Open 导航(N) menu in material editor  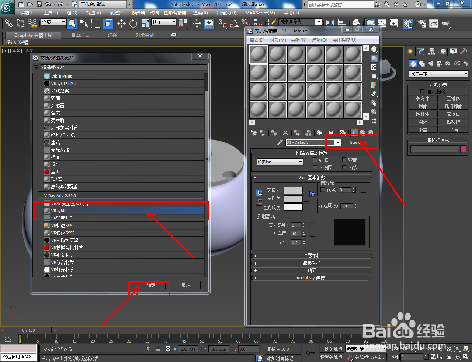[x=299, y=40]
